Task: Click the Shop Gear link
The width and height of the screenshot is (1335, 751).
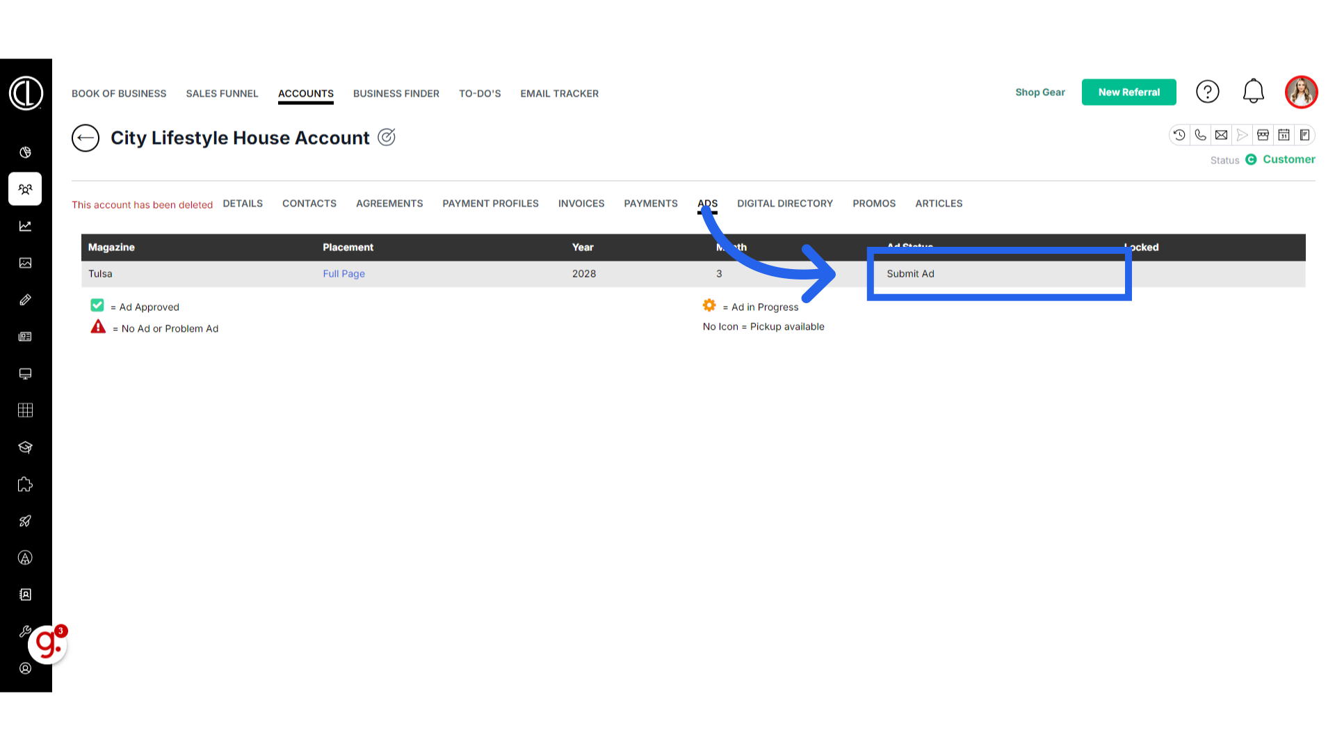Action: pos(1040,92)
